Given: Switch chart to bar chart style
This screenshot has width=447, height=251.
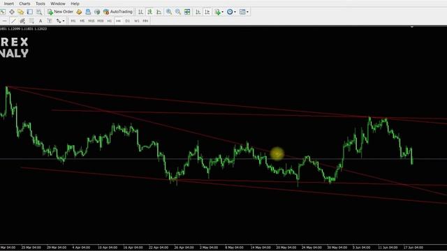Looking at the screenshot, I should point(140,12).
